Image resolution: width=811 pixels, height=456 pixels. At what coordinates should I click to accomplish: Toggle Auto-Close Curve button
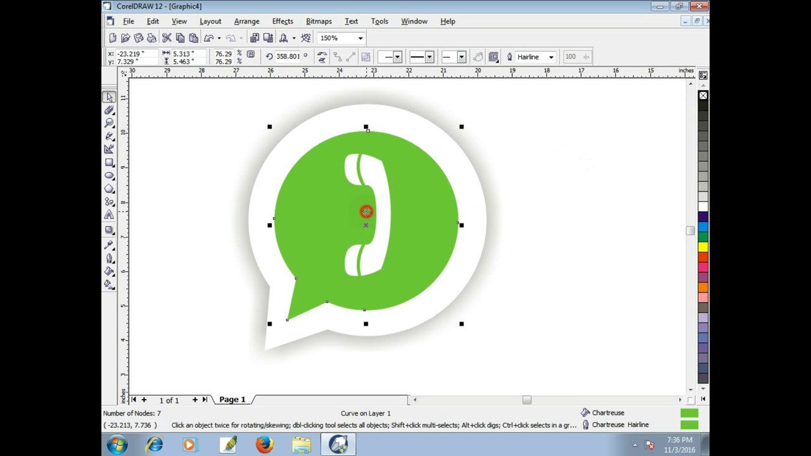coord(478,57)
